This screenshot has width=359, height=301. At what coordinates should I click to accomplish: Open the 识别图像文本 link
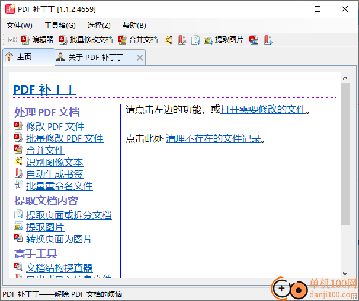point(55,163)
